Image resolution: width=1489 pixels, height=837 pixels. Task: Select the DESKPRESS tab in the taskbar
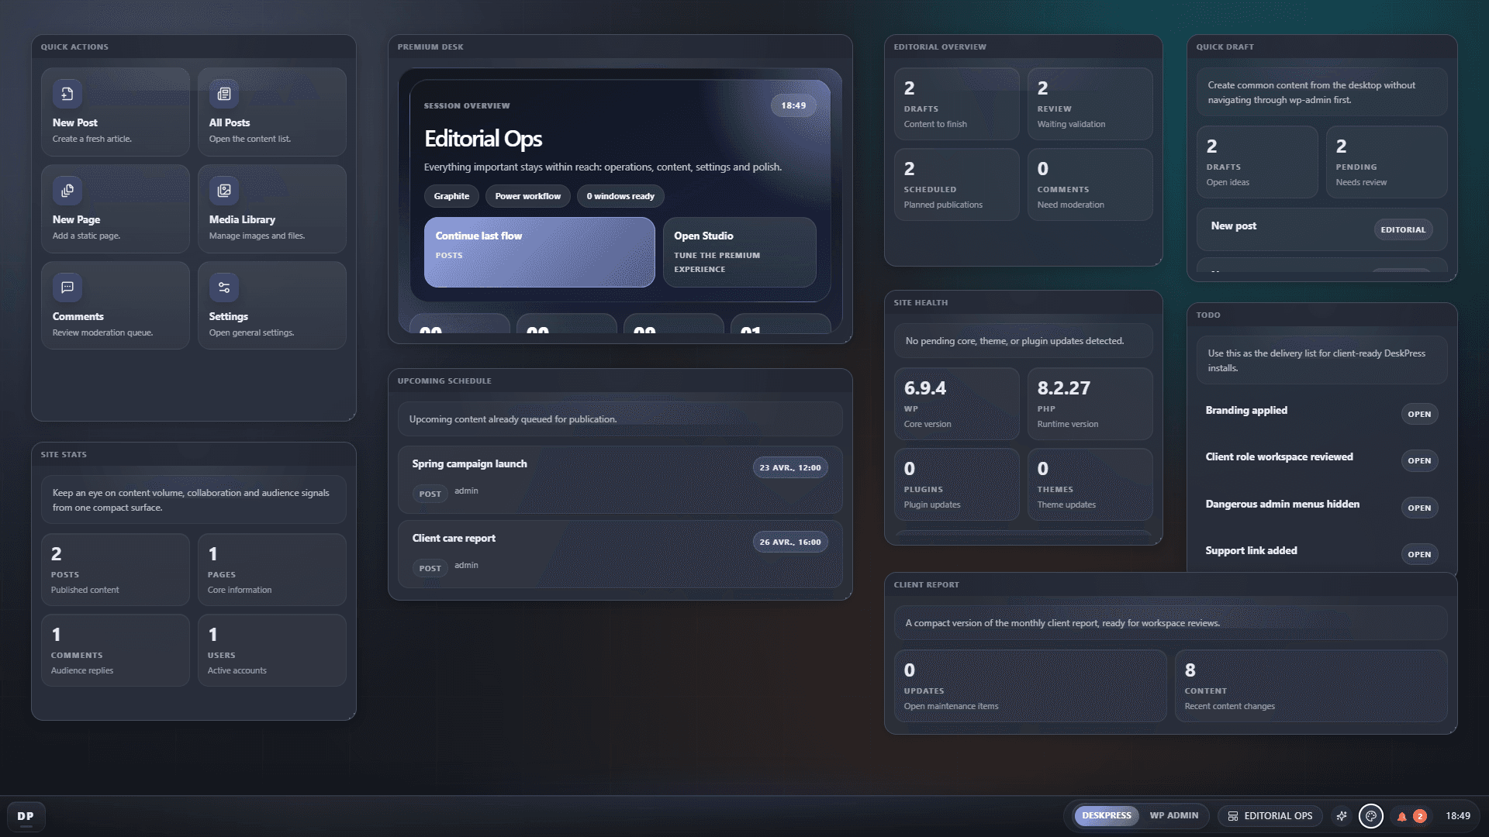coord(1105,815)
